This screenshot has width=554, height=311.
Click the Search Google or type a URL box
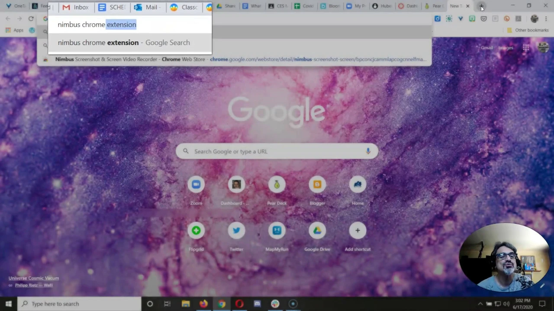click(277, 151)
